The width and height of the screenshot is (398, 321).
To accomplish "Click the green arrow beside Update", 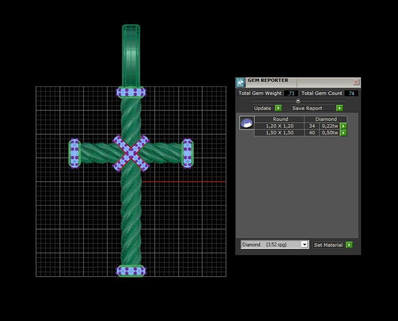I will (x=278, y=108).
